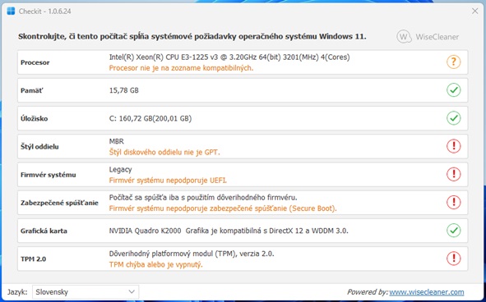Select the TPM 2.0 row label
Image resolution: width=486 pixels, height=302 pixels.
click(33, 259)
